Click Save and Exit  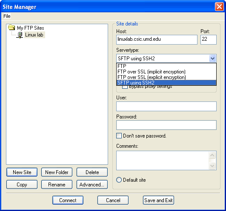(x=158, y=200)
